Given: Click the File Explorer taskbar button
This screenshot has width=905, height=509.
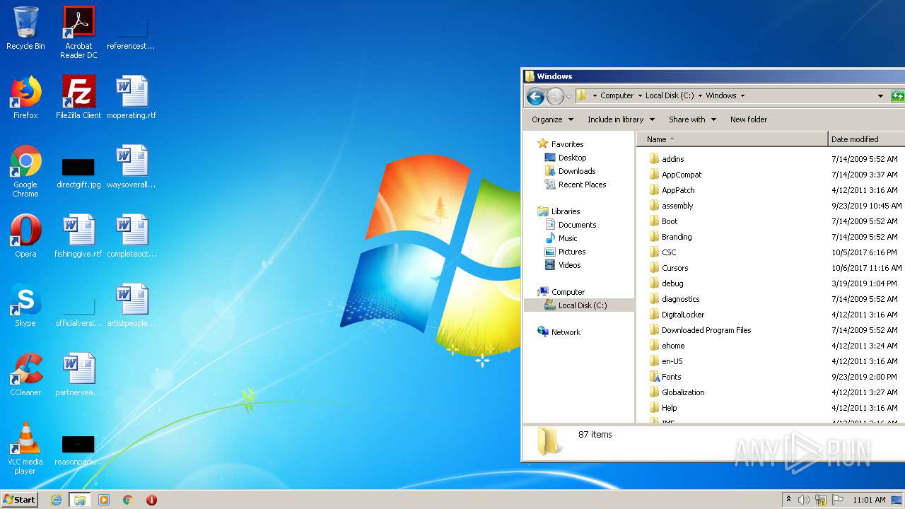Looking at the screenshot, I should coord(80,500).
